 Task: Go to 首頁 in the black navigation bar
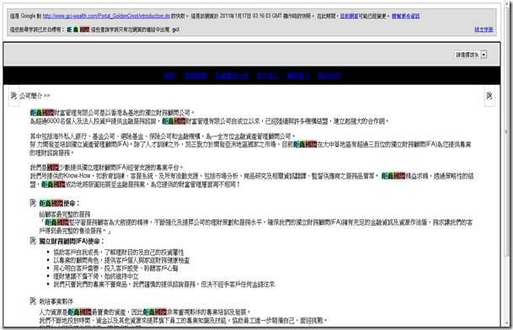click(x=169, y=76)
